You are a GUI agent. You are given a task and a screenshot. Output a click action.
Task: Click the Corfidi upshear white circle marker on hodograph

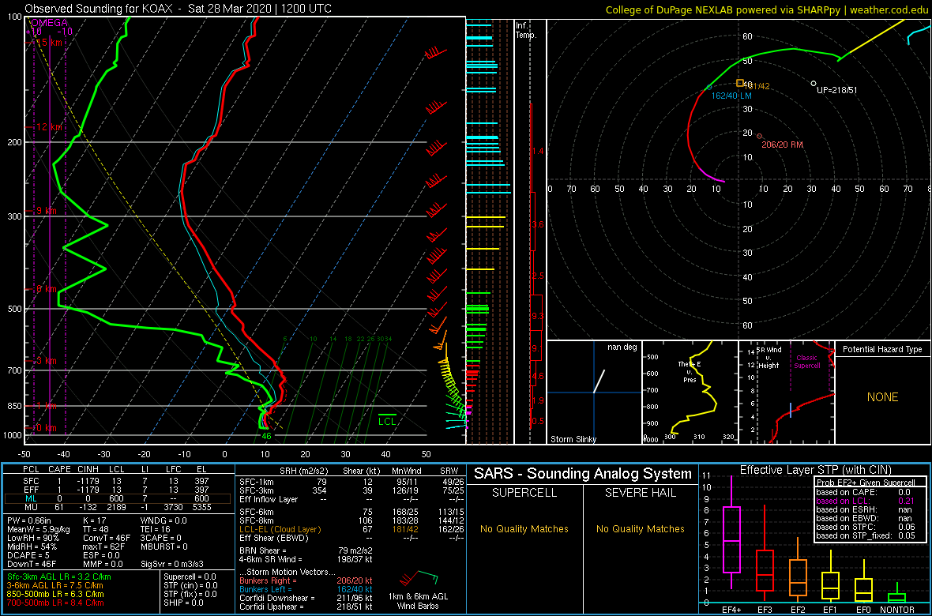[x=813, y=83]
